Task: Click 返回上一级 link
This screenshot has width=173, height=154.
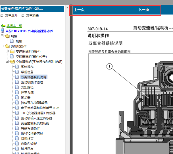Action: 14,26
